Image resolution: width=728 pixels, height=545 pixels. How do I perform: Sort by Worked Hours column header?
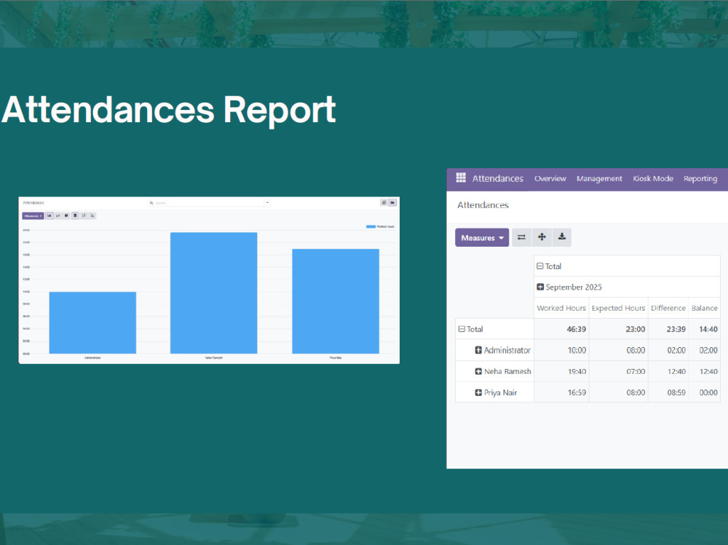(561, 308)
